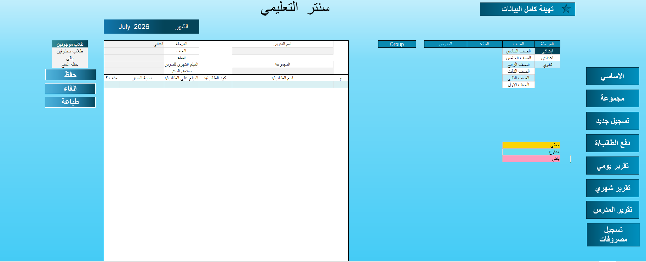646x262 pixels.
Task: Click the اسم الطالب/ة column header
Action: [x=282, y=78]
